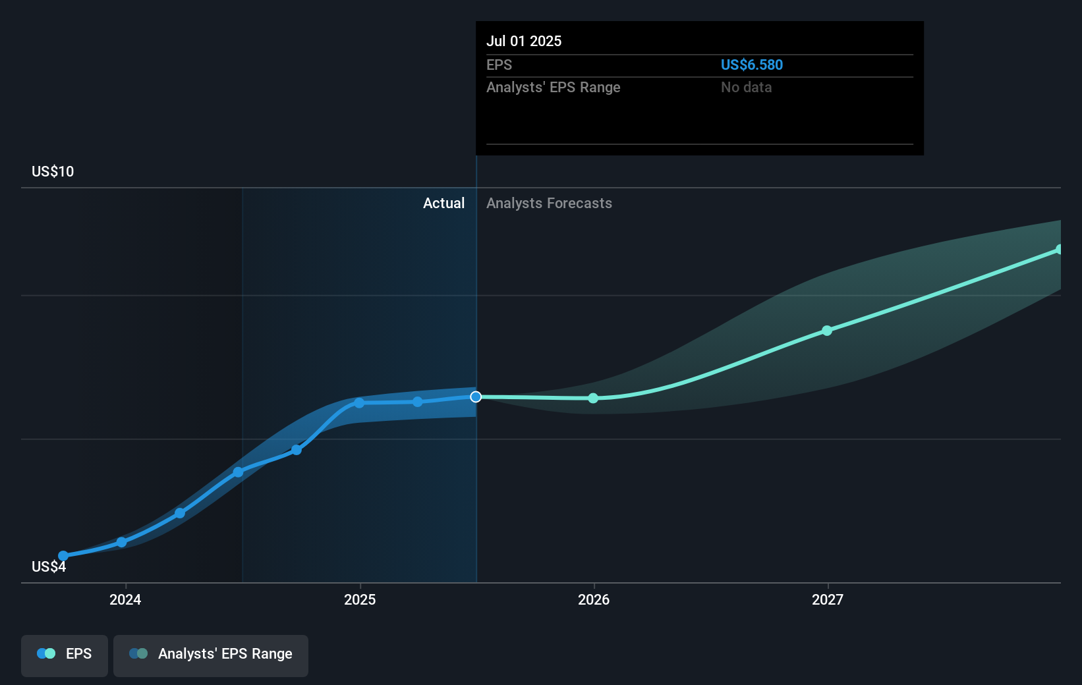Click the early 2025 EPS data point
Screen dimensions: 1082x685
(x=359, y=403)
